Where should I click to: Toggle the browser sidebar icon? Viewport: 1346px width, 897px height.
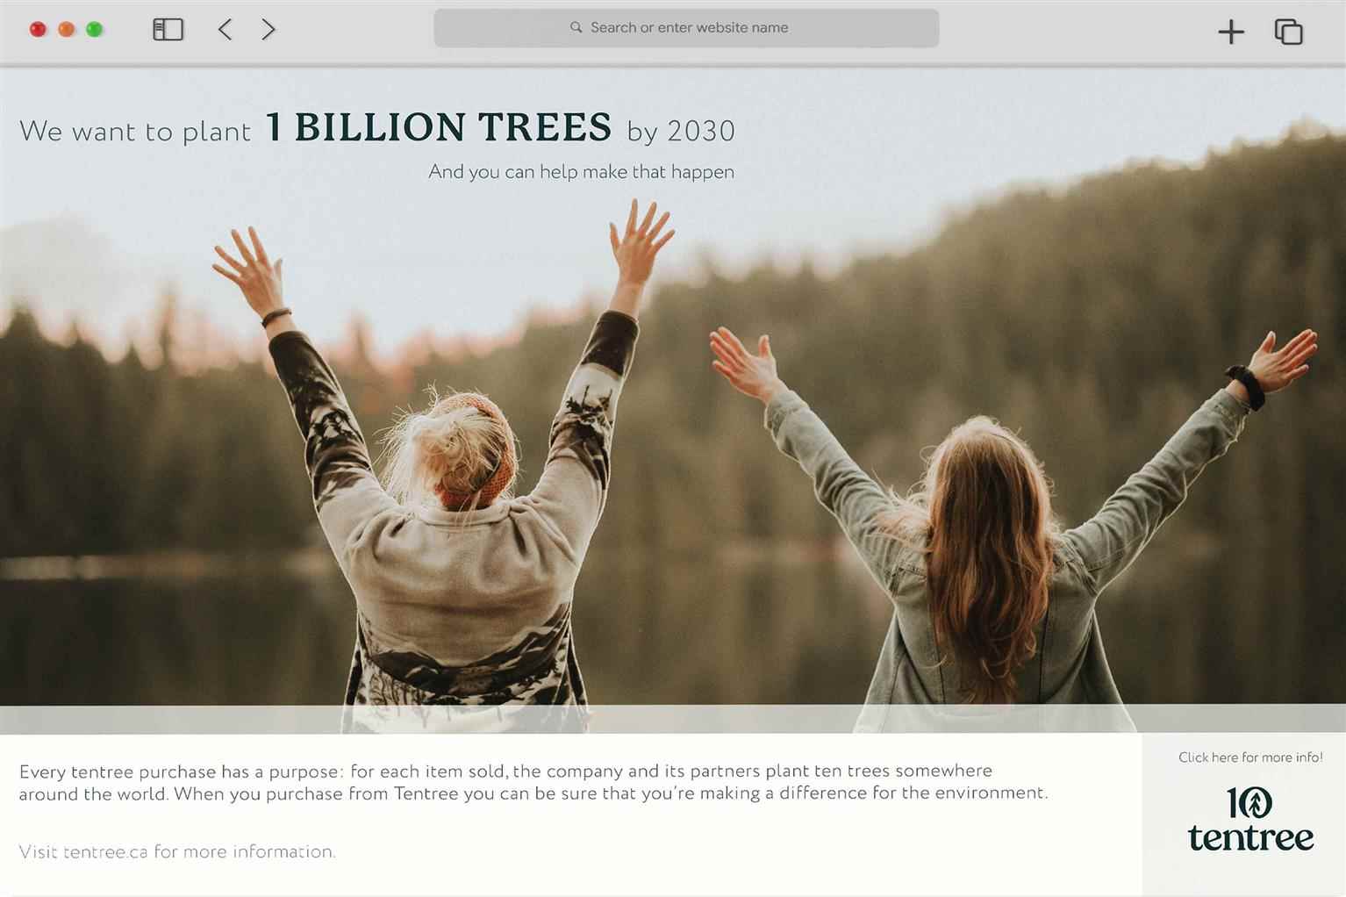coord(168,30)
